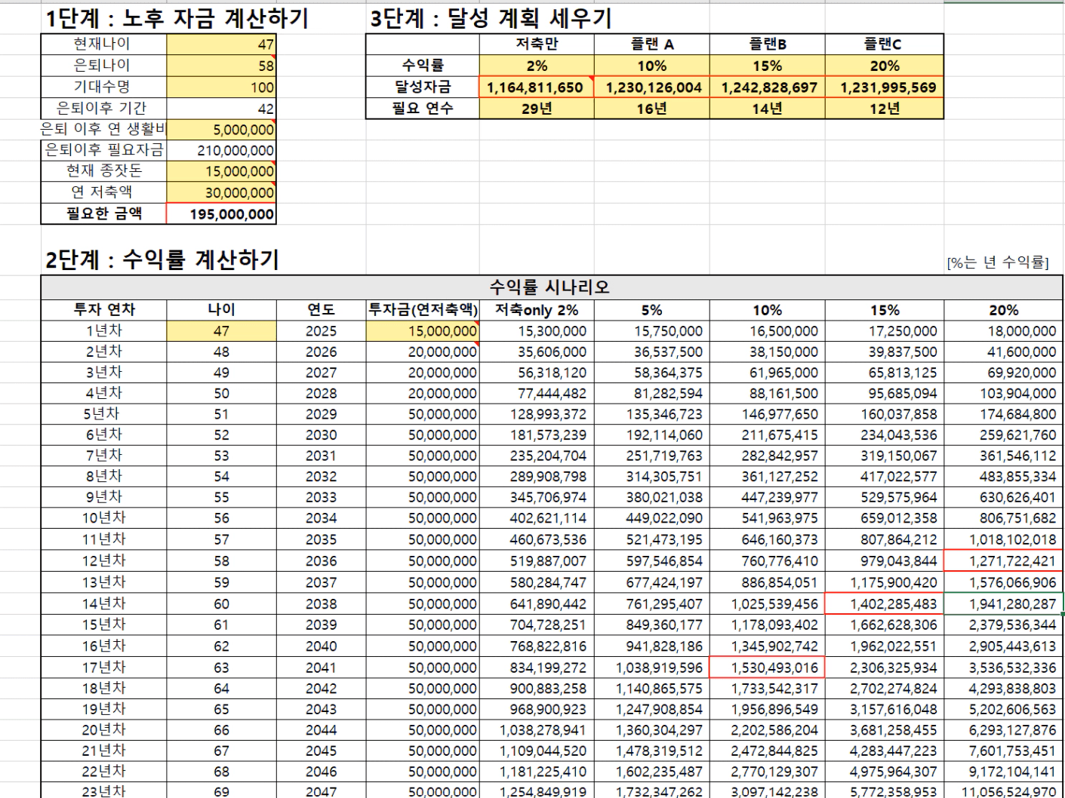
Task: Select the 현재나이 value cell 47
Action: pyautogui.click(x=221, y=44)
